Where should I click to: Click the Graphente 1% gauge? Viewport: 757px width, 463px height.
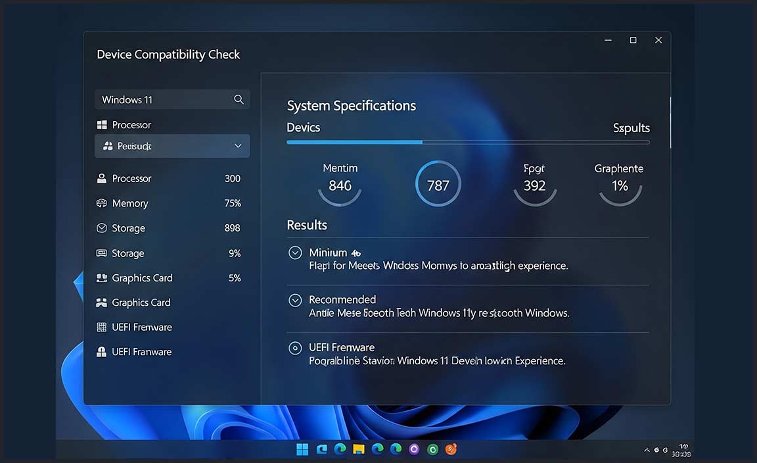pos(620,184)
